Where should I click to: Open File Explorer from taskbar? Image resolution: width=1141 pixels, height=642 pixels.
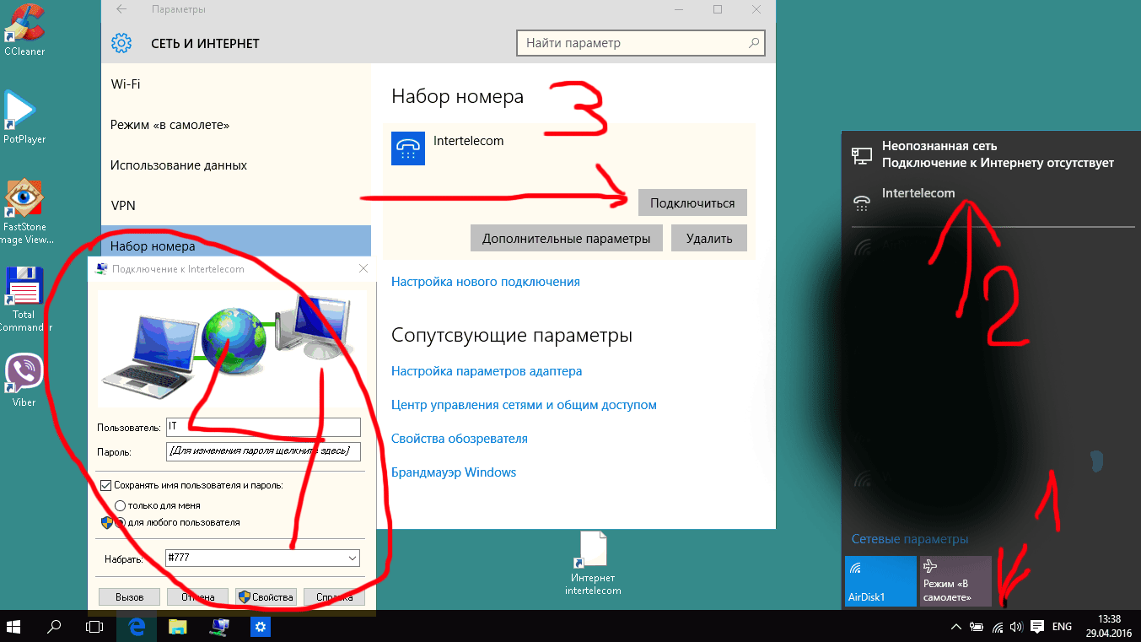click(x=178, y=626)
